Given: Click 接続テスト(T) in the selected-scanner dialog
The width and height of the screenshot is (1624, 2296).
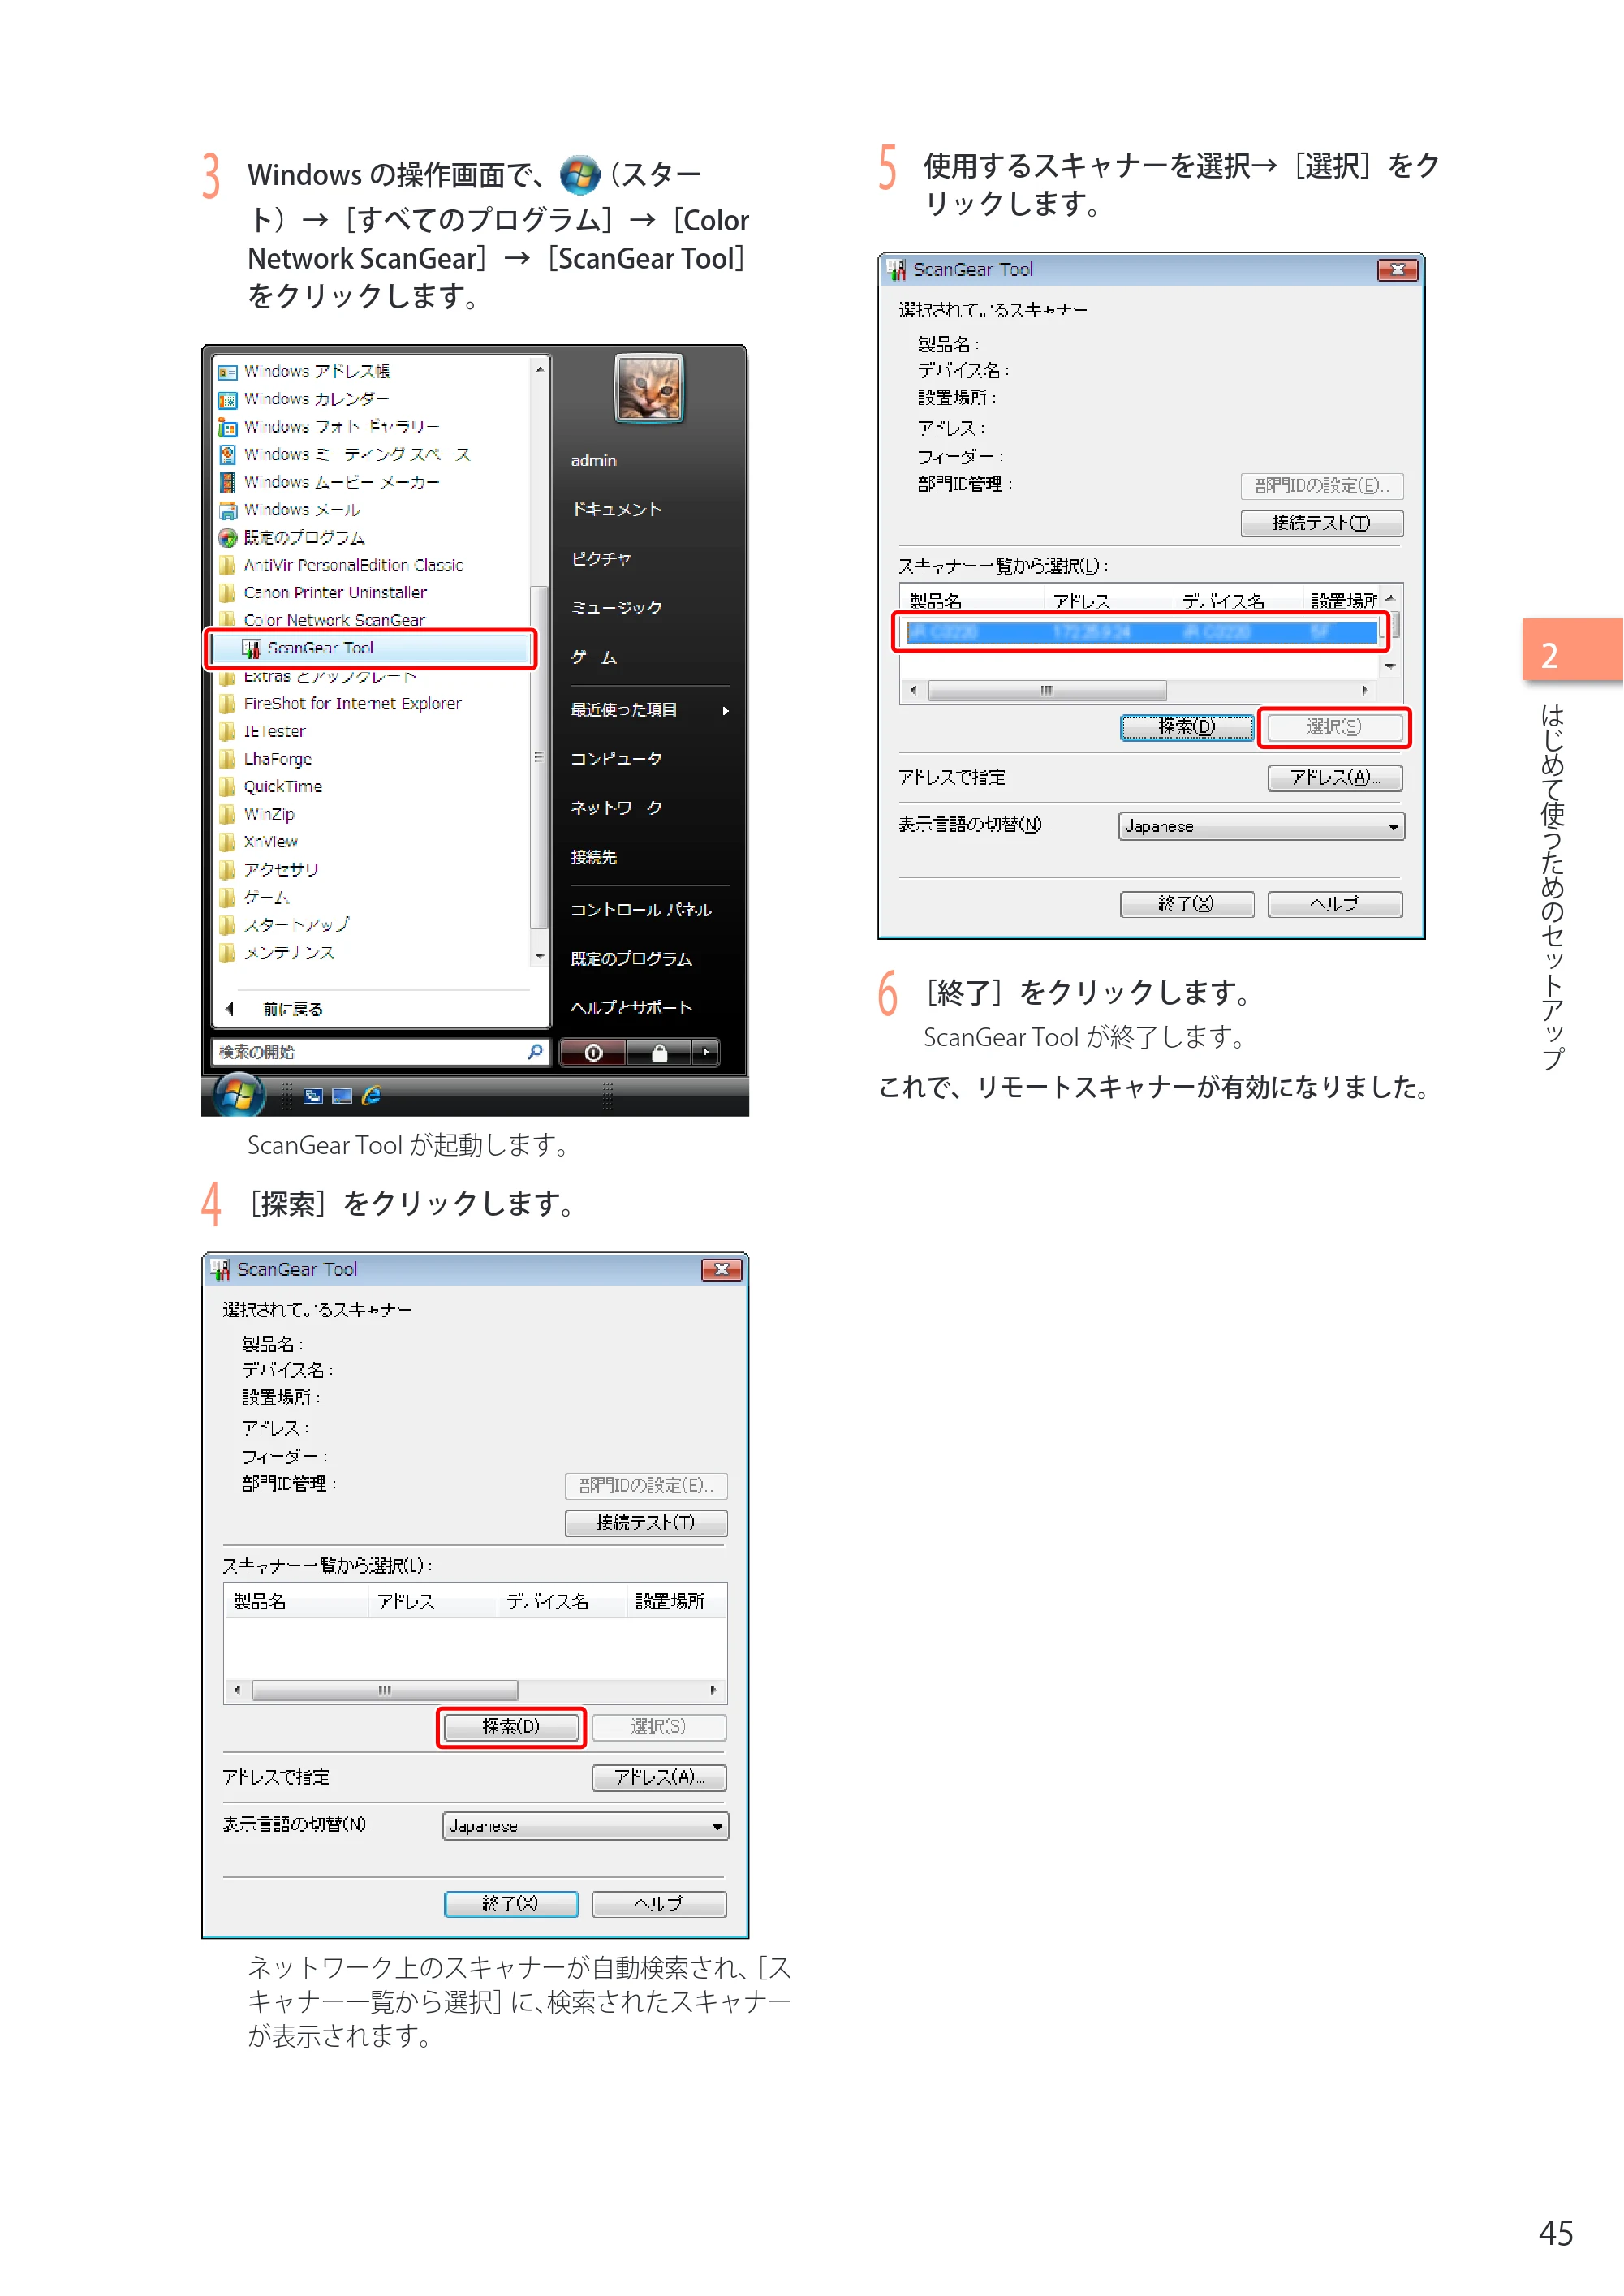Looking at the screenshot, I should pyautogui.click(x=1322, y=524).
